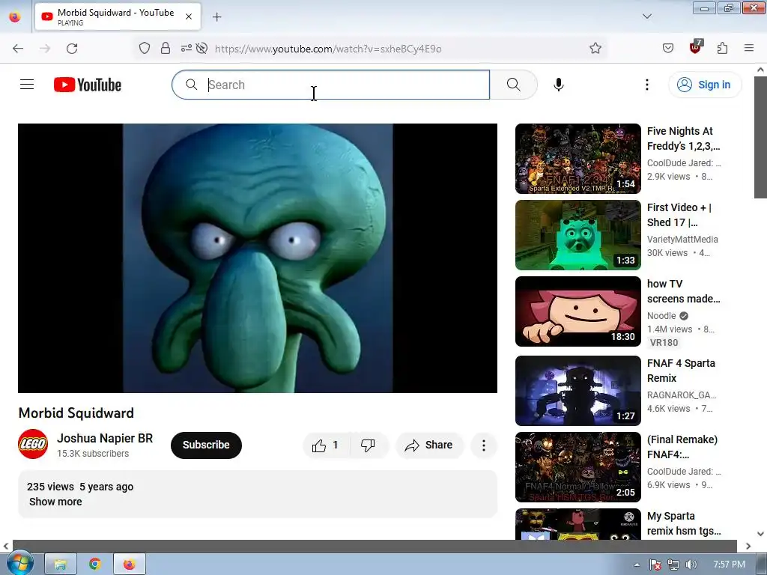767x575 pixels.
Task: Click the 235 views 5 years ago text
Action: pos(80,487)
